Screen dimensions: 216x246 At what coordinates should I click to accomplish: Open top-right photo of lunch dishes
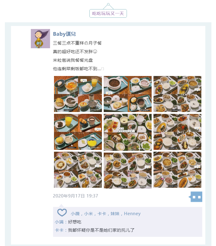click(178, 94)
